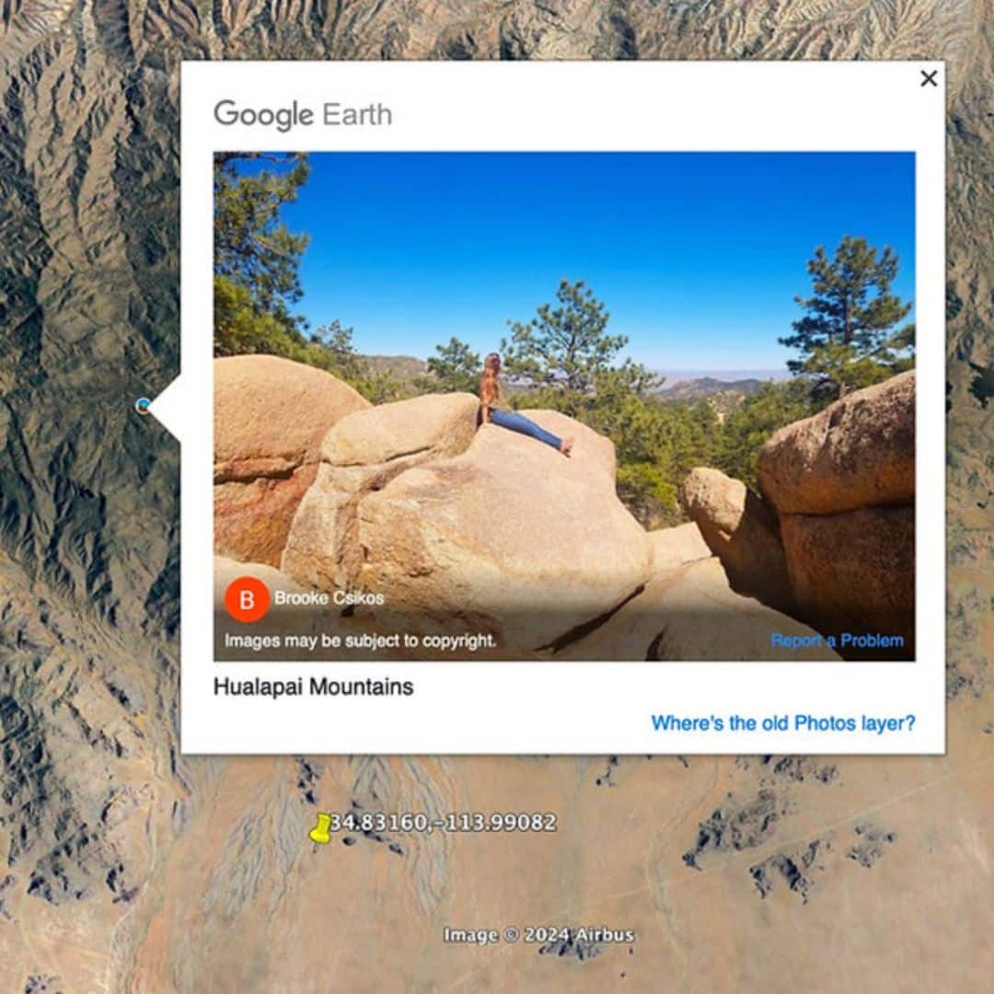Click the popup's white callout pointer
994x994 pixels.
pos(165,407)
